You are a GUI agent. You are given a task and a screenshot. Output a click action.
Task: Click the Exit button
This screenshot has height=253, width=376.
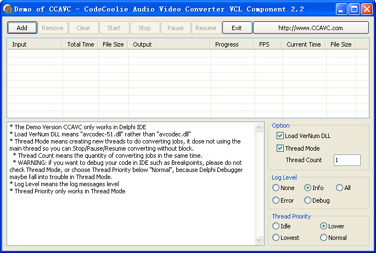[237, 28]
